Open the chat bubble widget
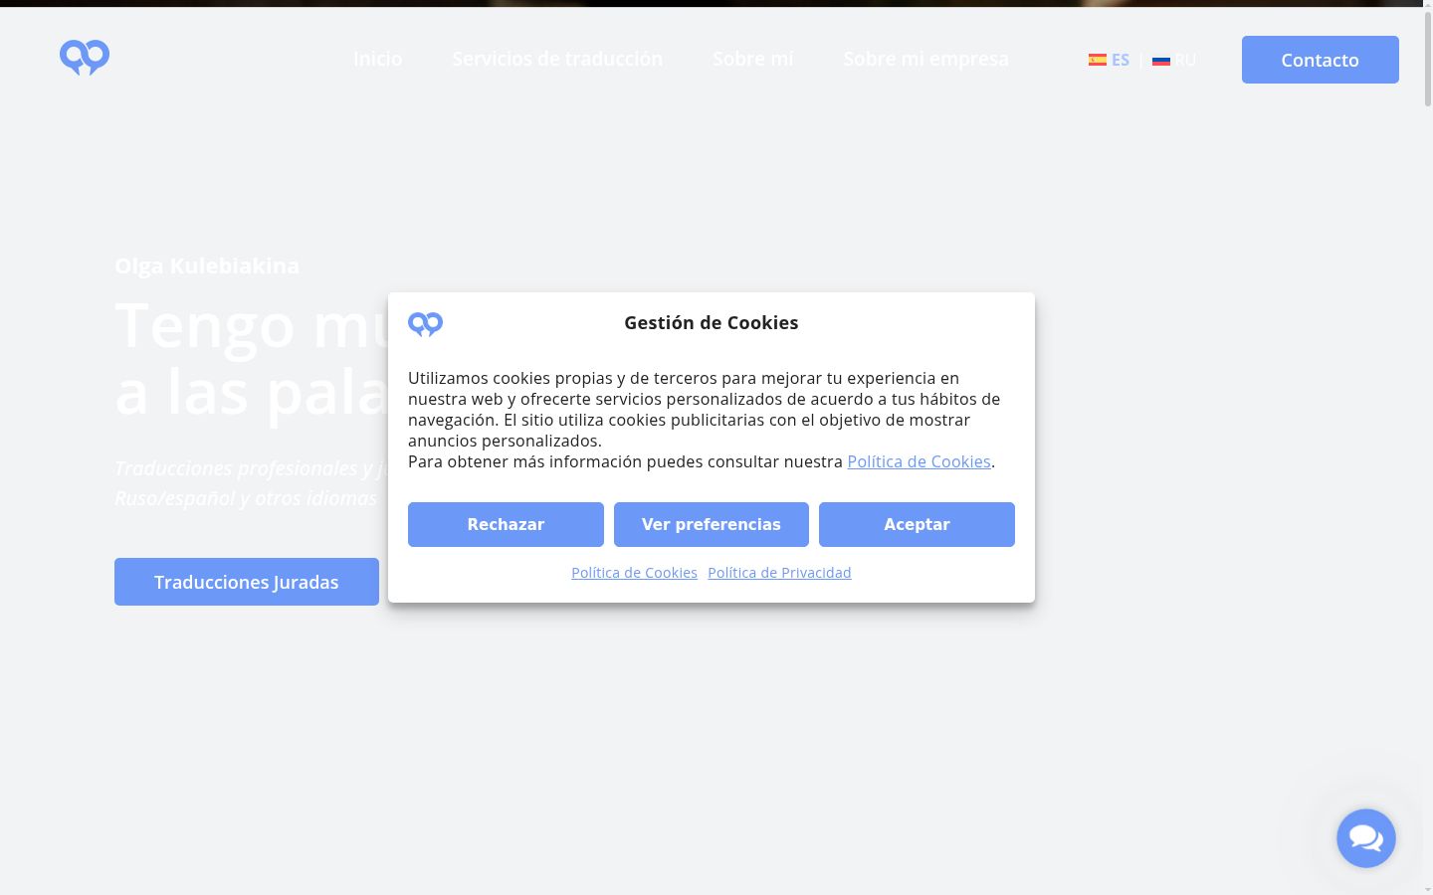Screen dimensions: 1433x895 tap(1366, 838)
